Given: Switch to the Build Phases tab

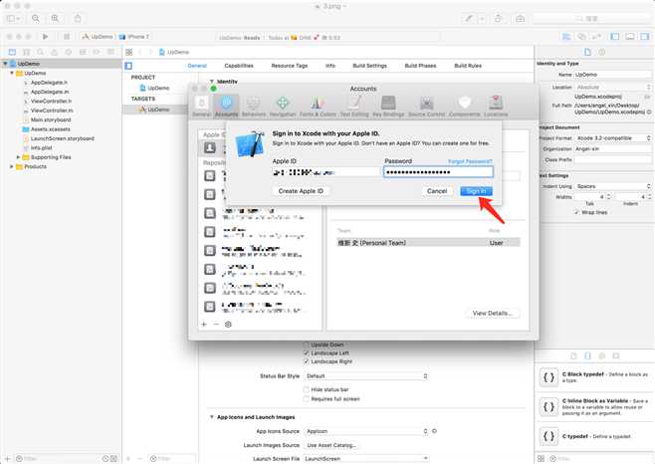Looking at the screenshot, I should (x=420, y=66).
